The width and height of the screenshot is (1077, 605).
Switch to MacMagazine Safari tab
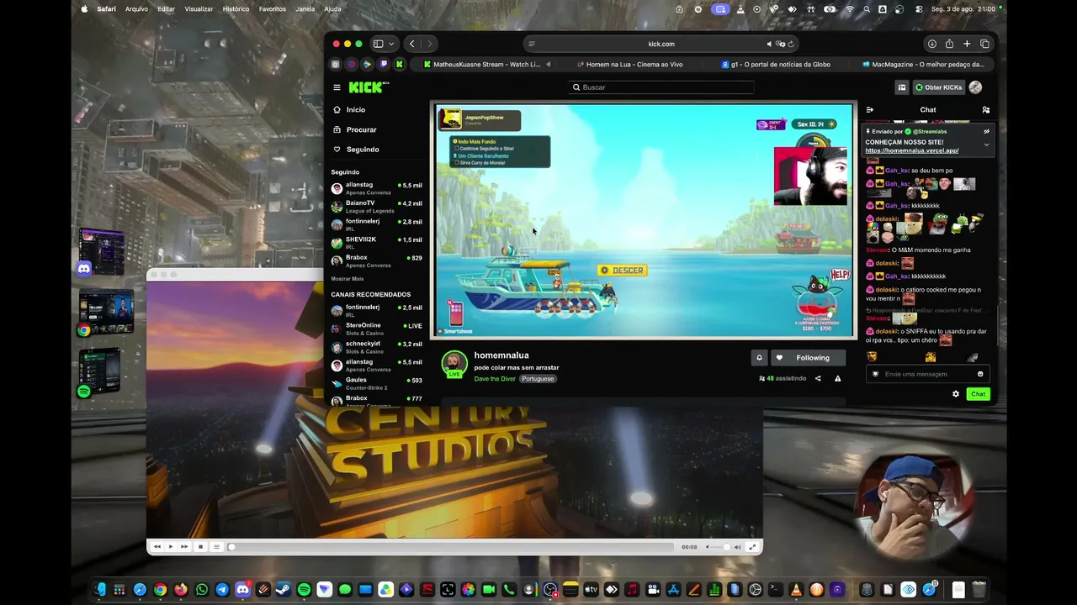[922, 65]
